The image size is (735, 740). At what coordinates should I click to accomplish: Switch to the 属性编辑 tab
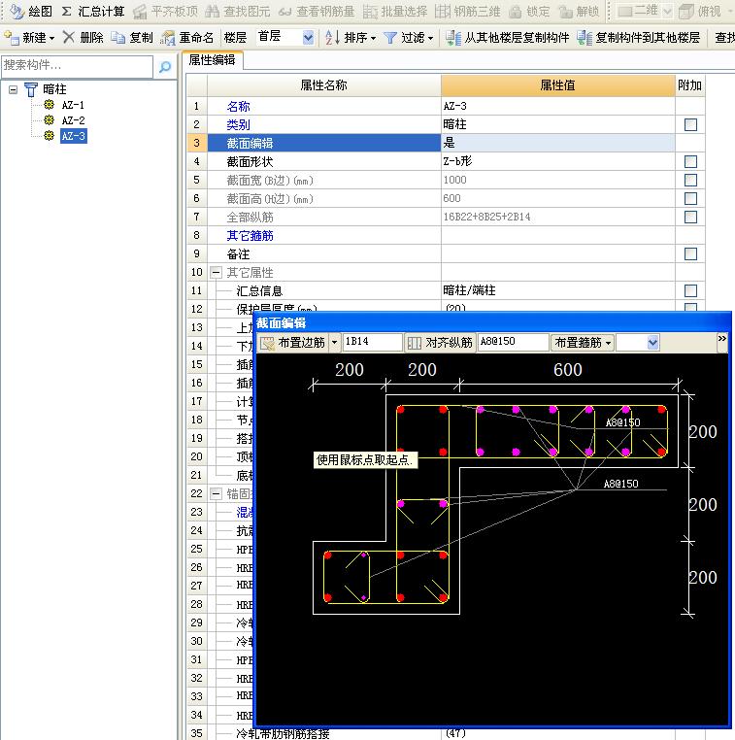(213, 60)
